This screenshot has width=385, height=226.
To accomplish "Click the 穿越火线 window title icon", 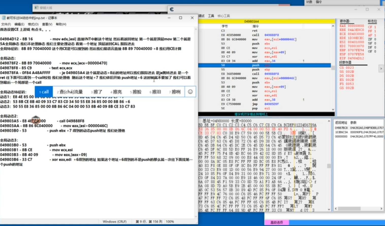I will point(37,8).
